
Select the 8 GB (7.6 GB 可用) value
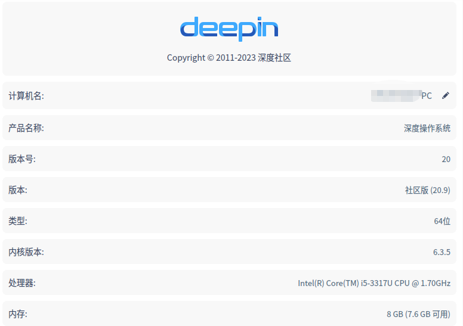[418, 314]
